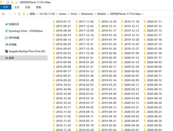
Task: Select Seagate Backup Plus Drive (K:)
Action: click(x=27, y=51)
